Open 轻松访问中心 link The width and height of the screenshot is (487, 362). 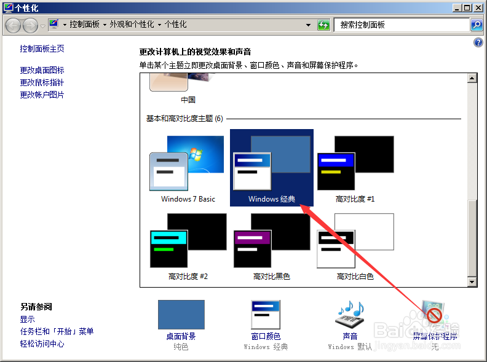tap(42, 344)
